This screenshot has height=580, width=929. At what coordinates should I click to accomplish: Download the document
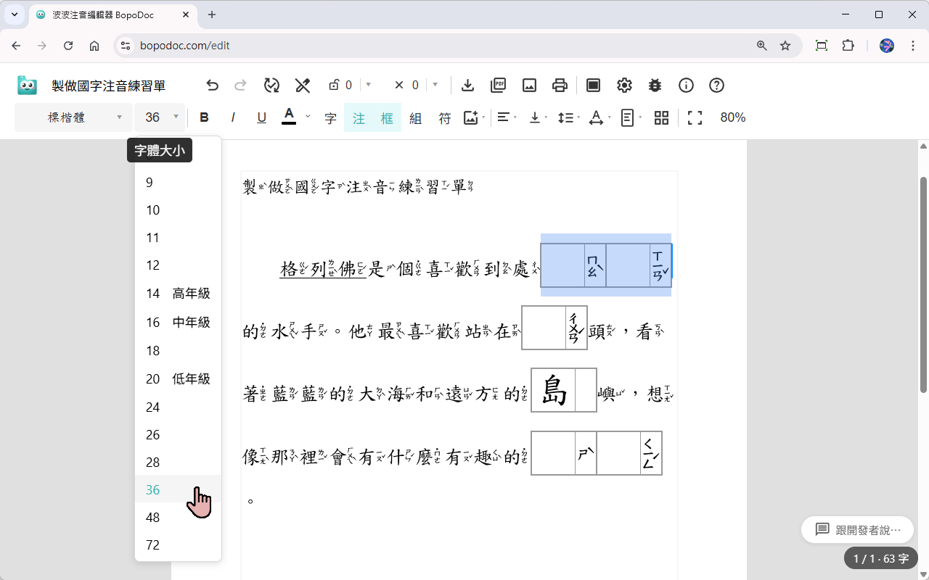pyautogui.click(x=467, y=85)
